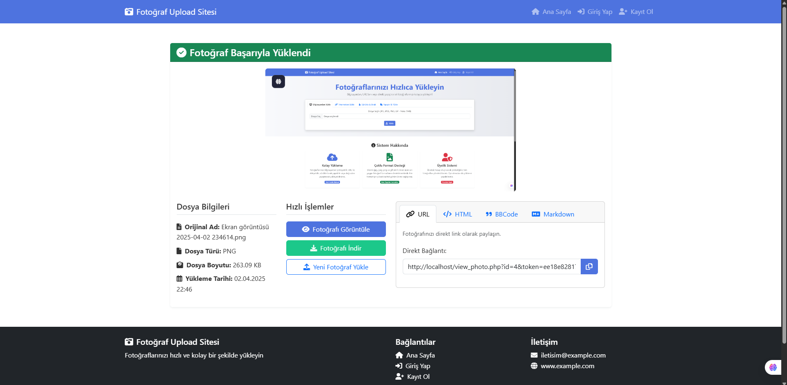This screenshot has height=385, width=787.
Task: Click the copy link icon button
Action: (x=589, y=267)
